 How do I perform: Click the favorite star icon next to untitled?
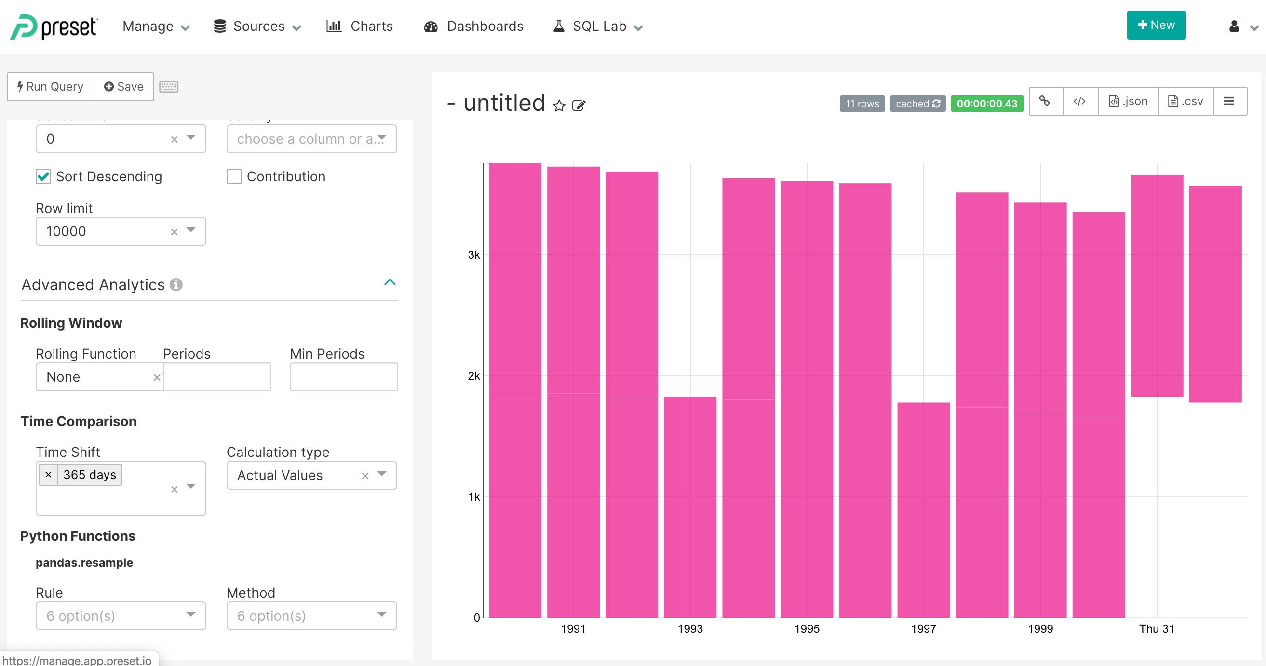coord(559,106)
